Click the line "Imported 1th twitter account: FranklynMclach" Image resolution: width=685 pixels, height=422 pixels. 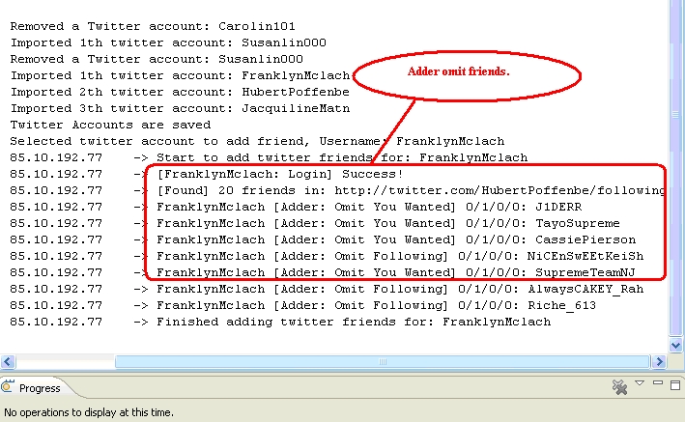[x=180, y=75]
